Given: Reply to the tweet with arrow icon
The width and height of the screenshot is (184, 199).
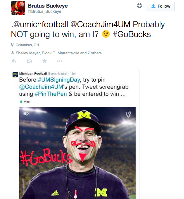Looking at the screenshot, I should point(14,61).
